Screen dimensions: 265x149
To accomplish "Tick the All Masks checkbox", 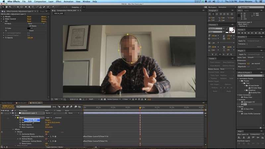I will 28,26.
